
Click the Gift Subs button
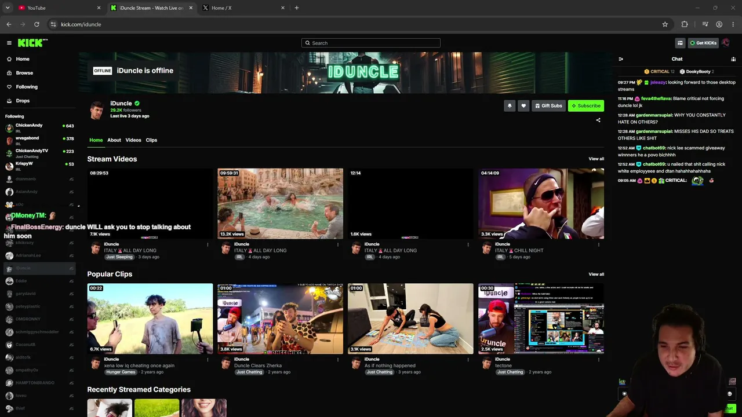[x=548, y=105]
